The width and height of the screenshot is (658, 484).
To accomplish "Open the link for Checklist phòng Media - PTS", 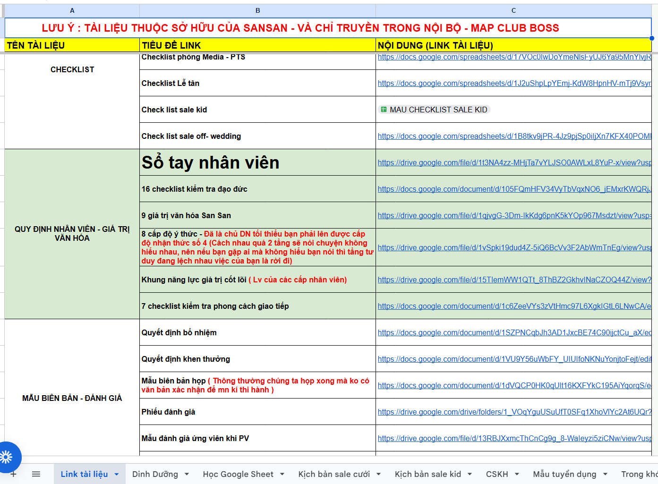I will pos(514,57).
